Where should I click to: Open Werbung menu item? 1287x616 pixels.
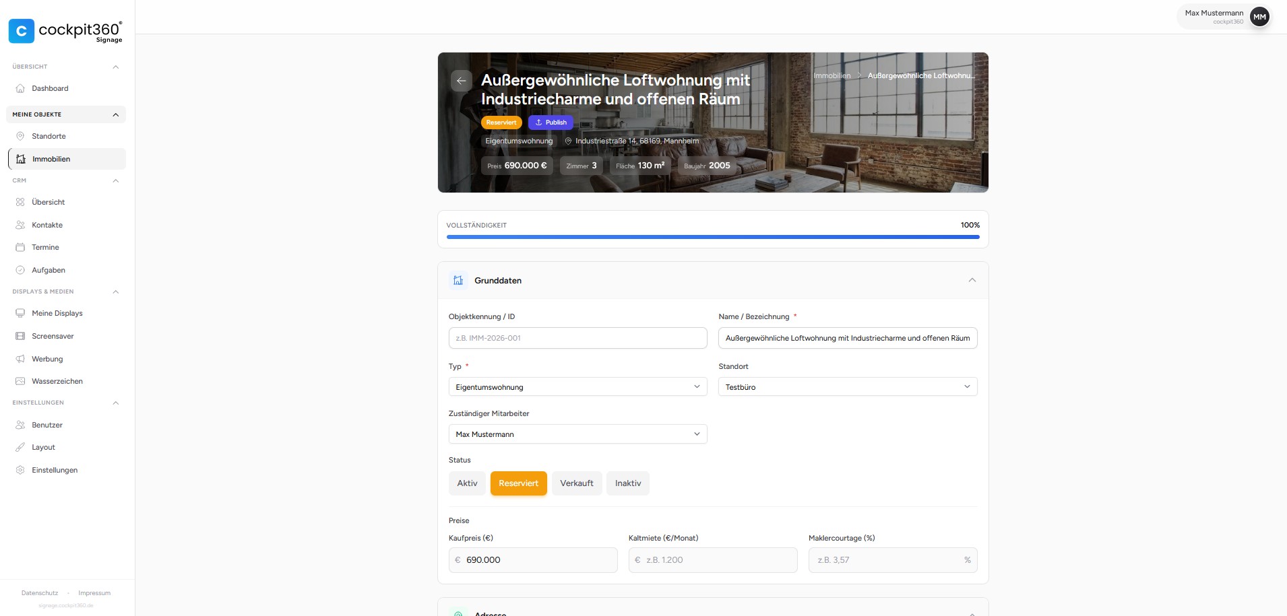click(67, 359)
